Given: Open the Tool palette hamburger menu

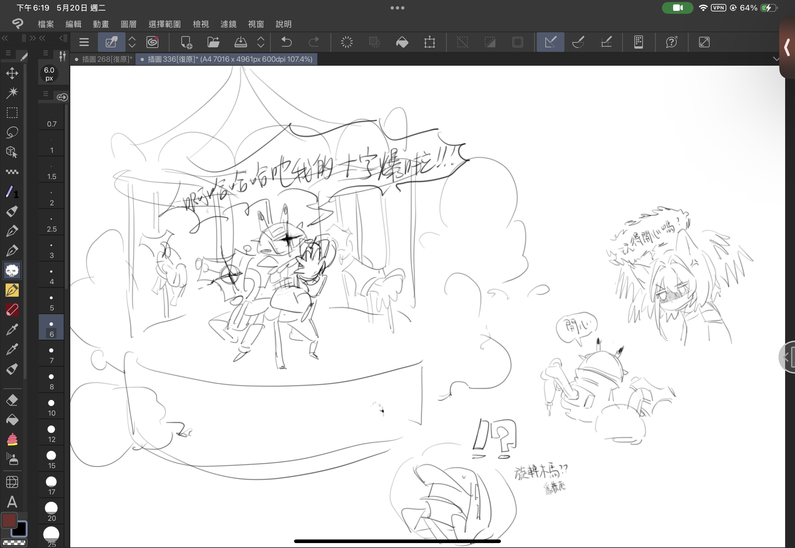Looking at the screenshot, I should 8,53.
